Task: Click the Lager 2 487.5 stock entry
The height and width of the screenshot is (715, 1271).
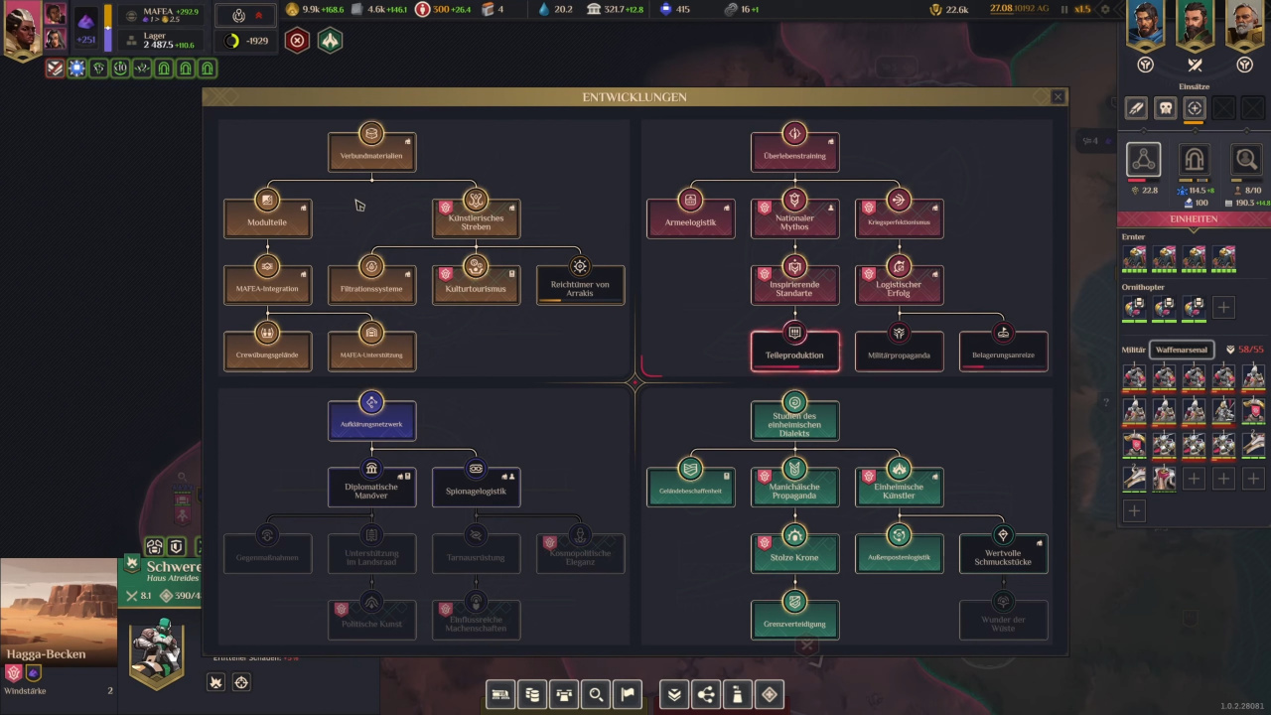Action: tap(160, 41)
